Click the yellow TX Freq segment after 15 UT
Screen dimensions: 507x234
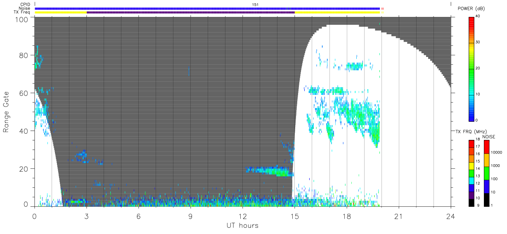point(337,12)
